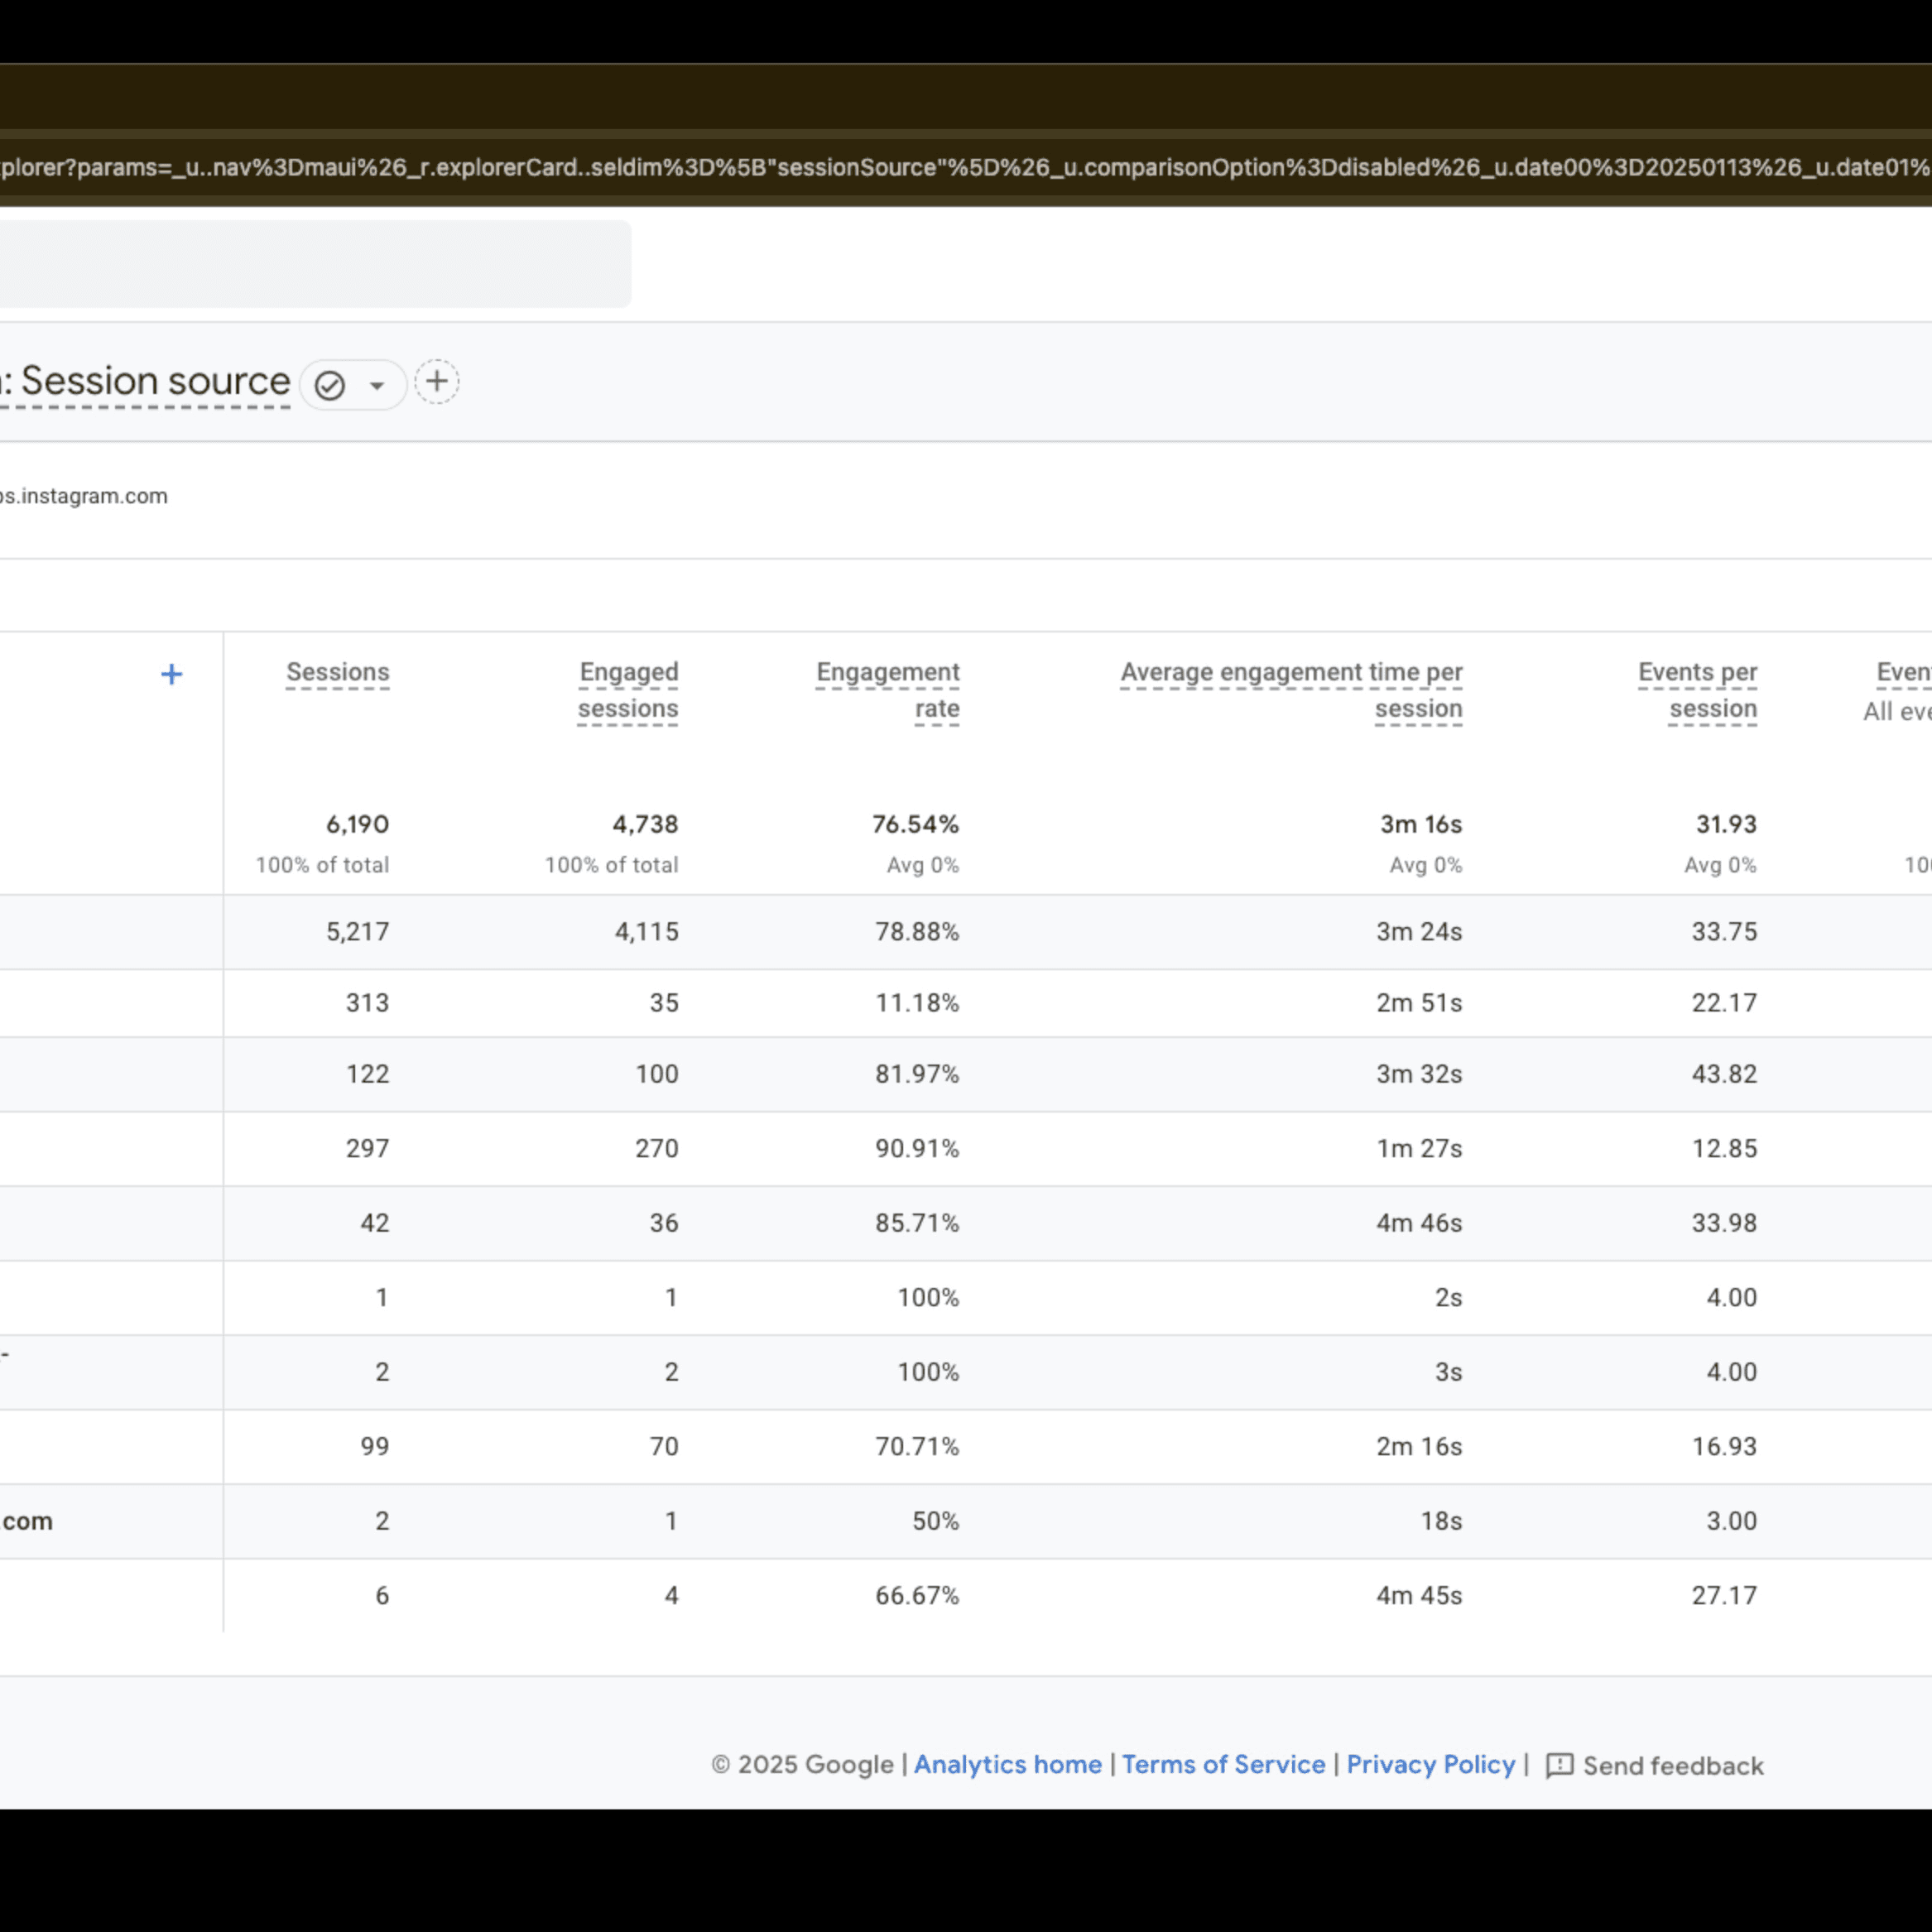The width and height of the screenshot is (1932, 1932).
Task: Click the instagram.com filter text
Action: click(84, 496)
